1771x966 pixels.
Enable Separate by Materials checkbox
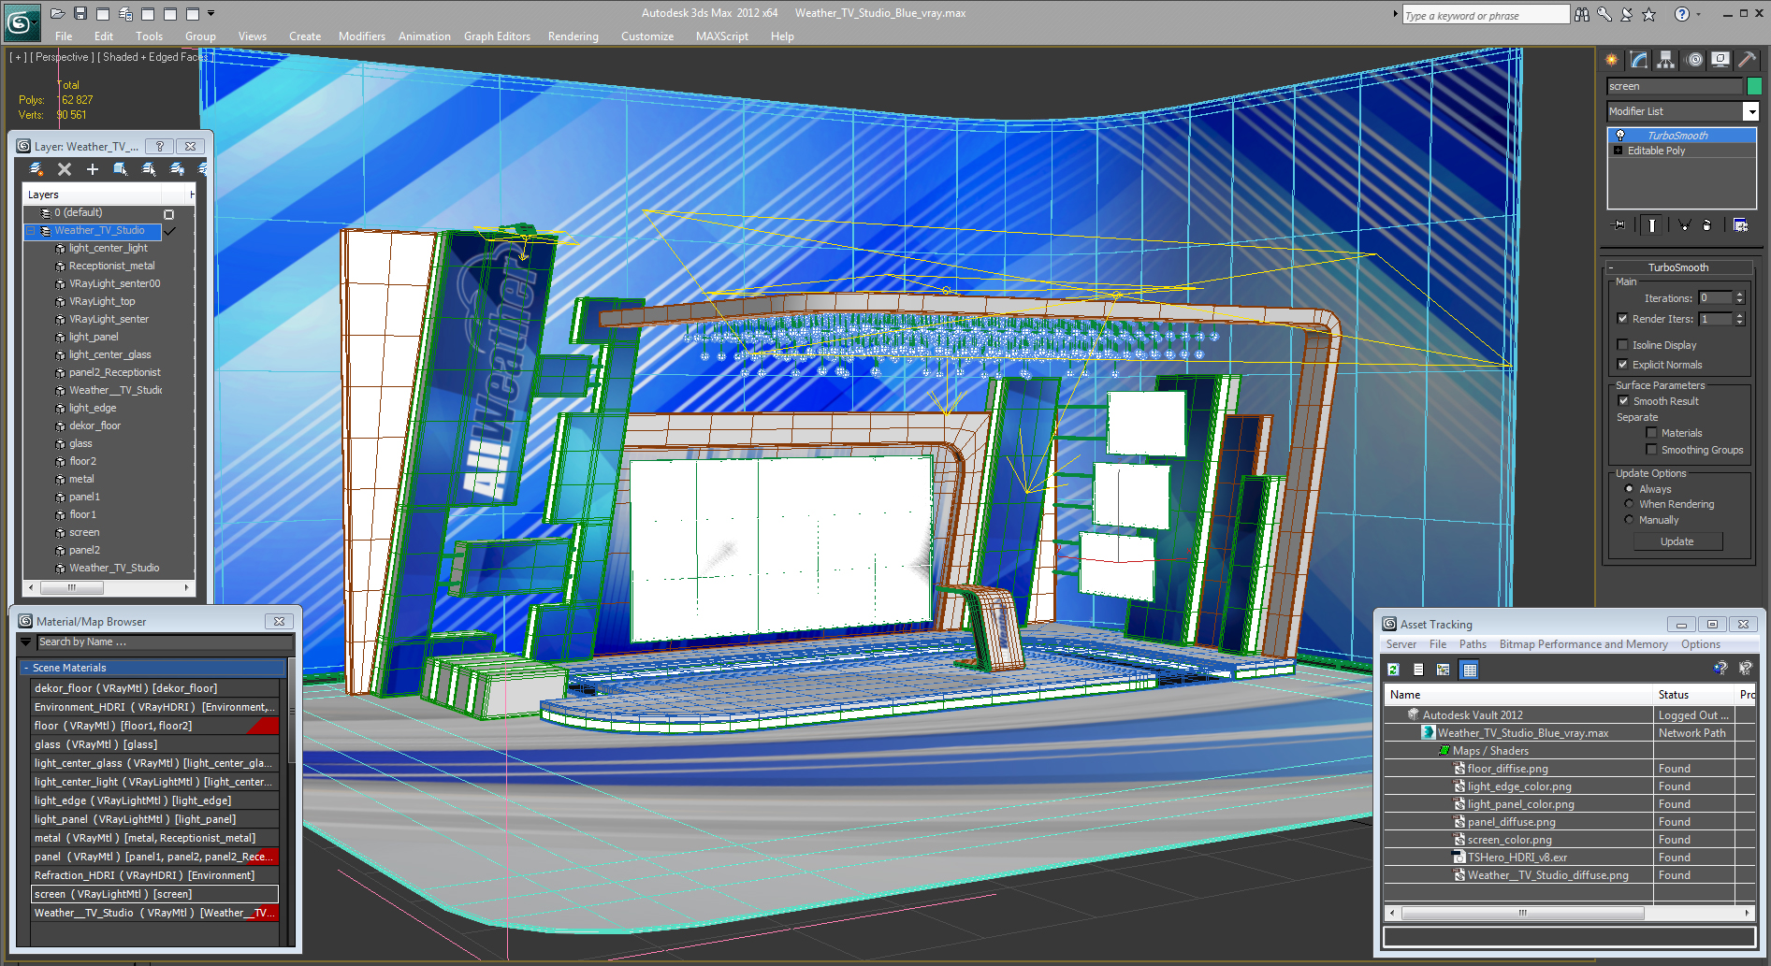pyautogui.click(x=1652, y=433)
